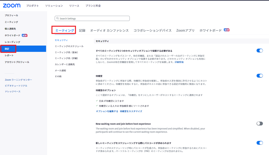269x155 pixels.
Task: Open the プロダクト menu
Action: point(32,6)
